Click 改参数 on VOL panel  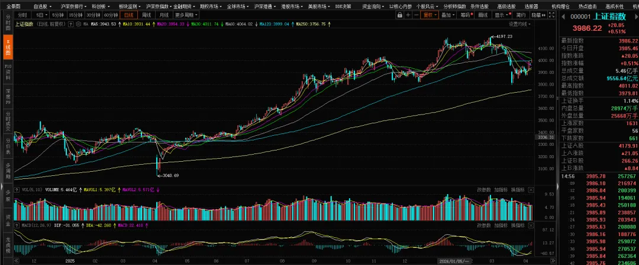coord(484,190)
